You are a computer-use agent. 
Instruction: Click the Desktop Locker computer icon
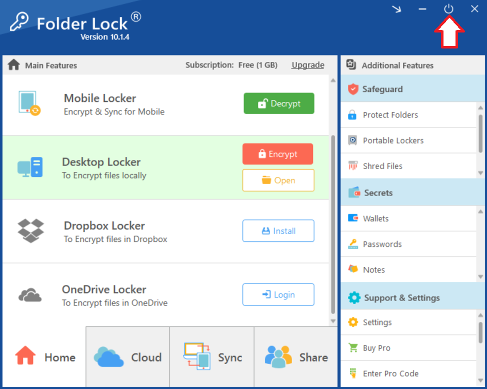(30, 167)
